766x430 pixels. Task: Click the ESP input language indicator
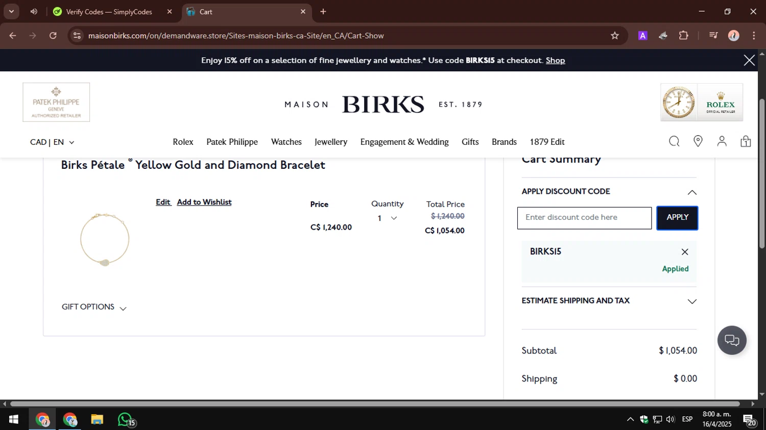pos(687,419)
